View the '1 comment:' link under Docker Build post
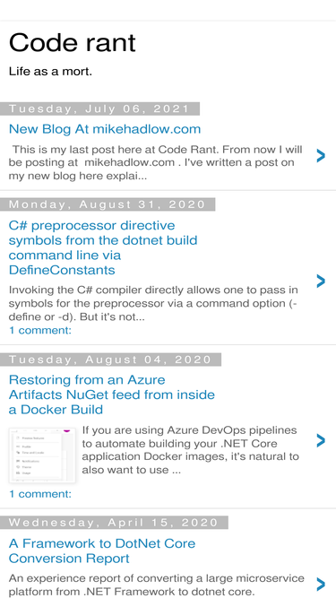Screen dimensions: 336x598 pyautogui.click(x=40, y=494)
